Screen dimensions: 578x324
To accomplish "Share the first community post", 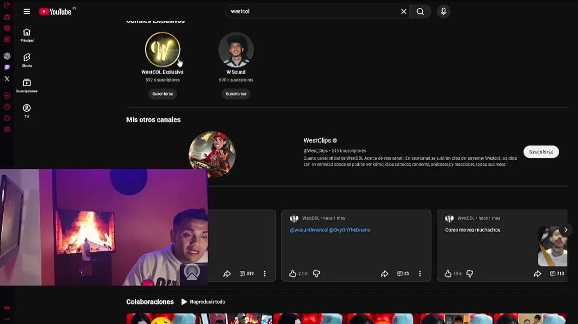I will coord(227,274).
